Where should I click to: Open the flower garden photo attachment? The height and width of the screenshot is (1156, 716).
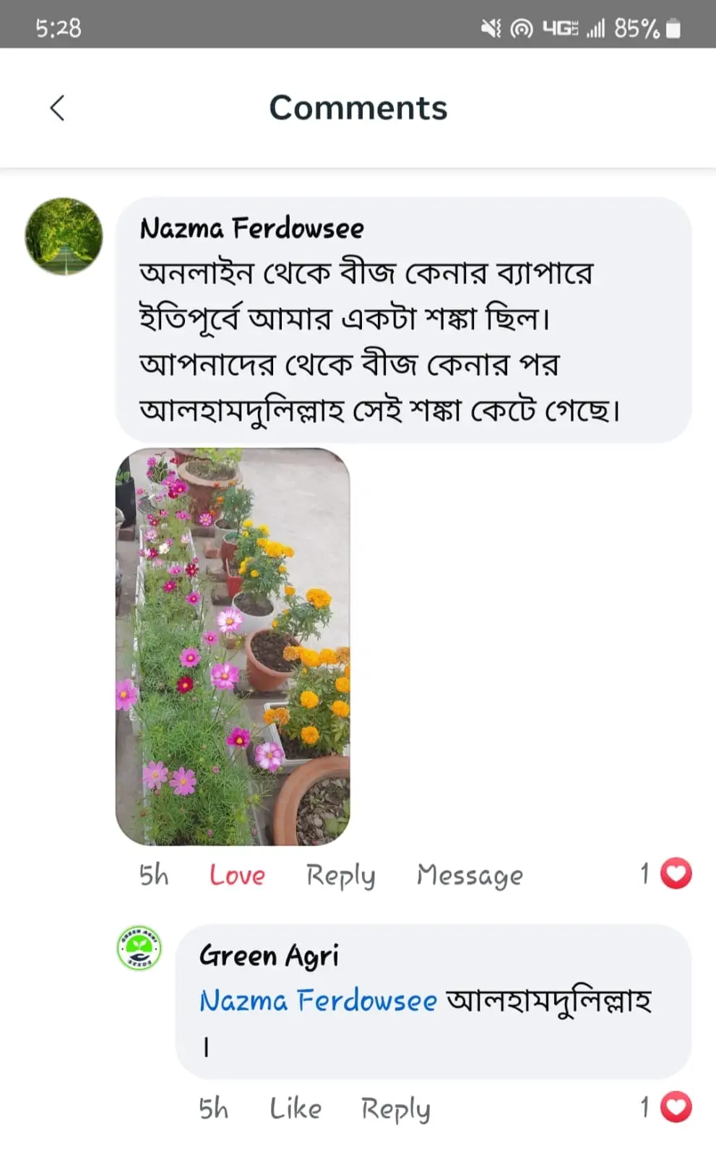[233, 647]
